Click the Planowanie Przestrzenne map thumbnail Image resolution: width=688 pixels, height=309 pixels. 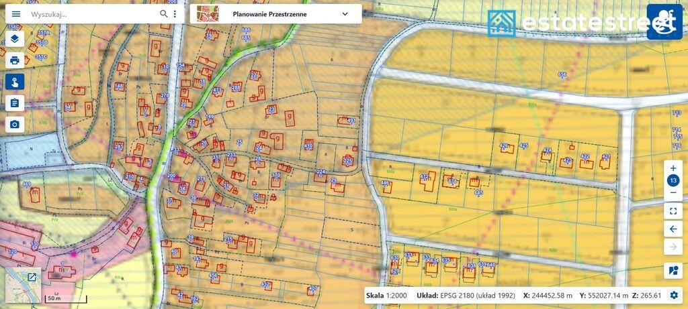(208, 14)
